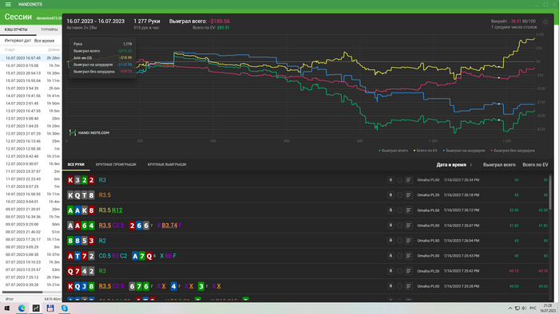
Task: Show hand history text for 7:25:42 PM hand
Action: coord(409,271)
